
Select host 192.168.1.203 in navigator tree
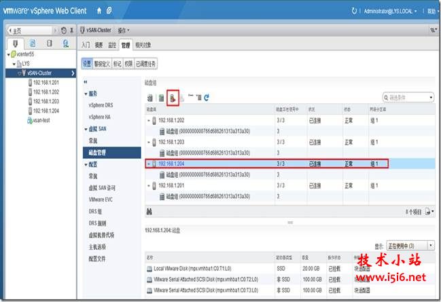tap(43, 101)
